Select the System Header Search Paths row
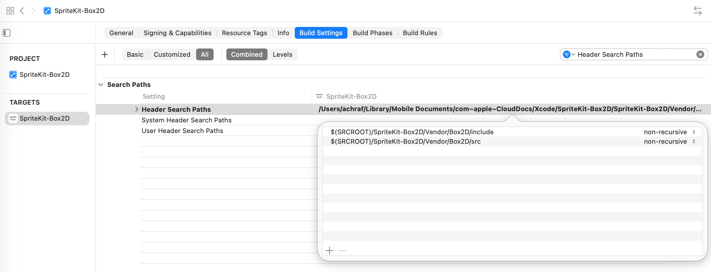This screenshot has height=272, width=711. [x=187, y=120]
